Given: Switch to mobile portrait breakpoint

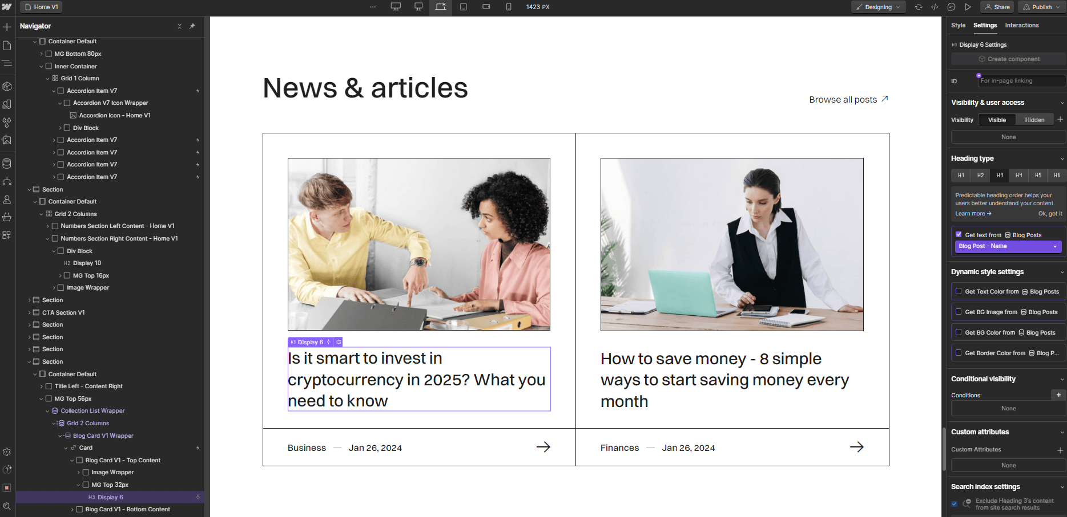Looking at the screenshot, I should [509, 7].
